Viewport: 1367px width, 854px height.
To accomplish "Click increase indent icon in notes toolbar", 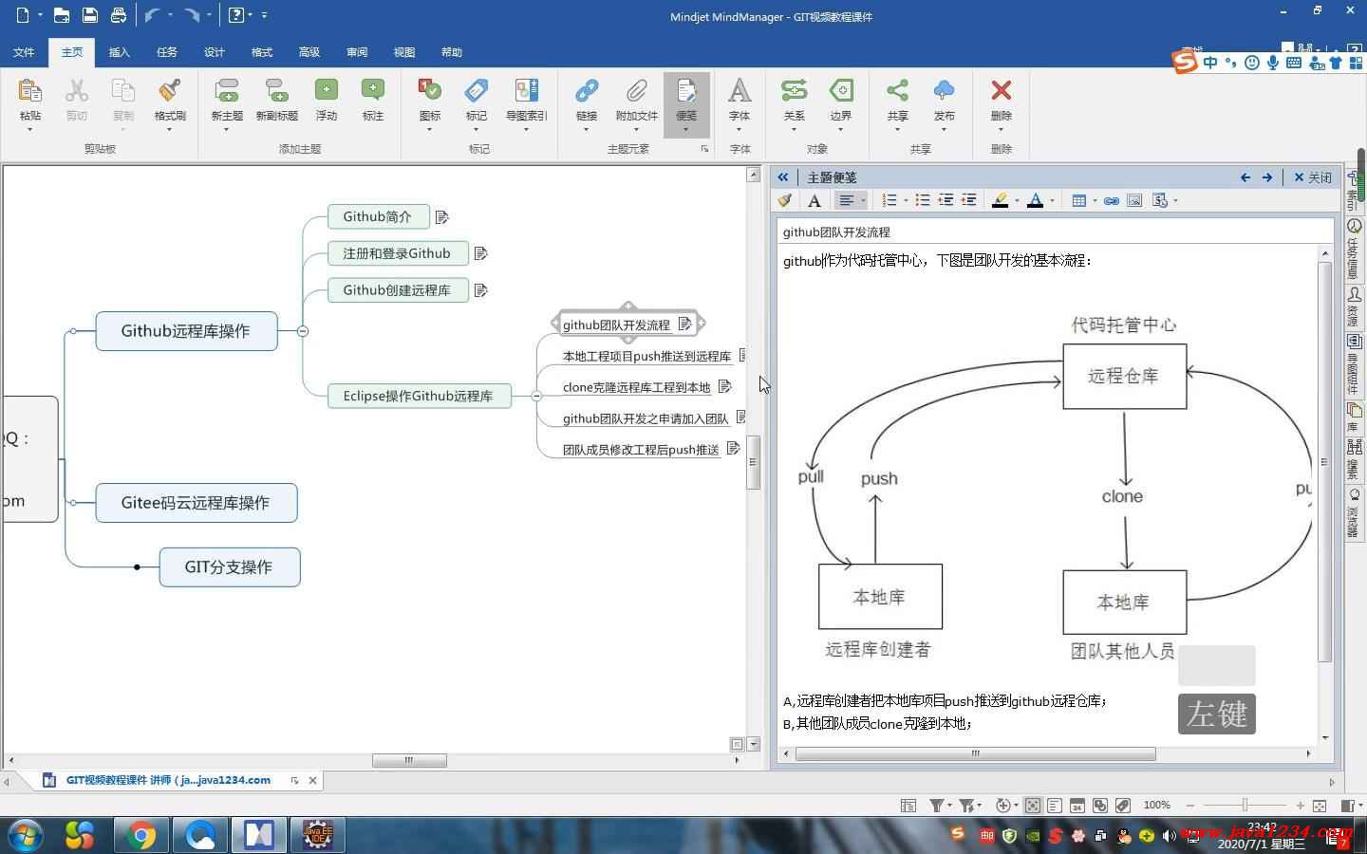I will coord(968,200).
